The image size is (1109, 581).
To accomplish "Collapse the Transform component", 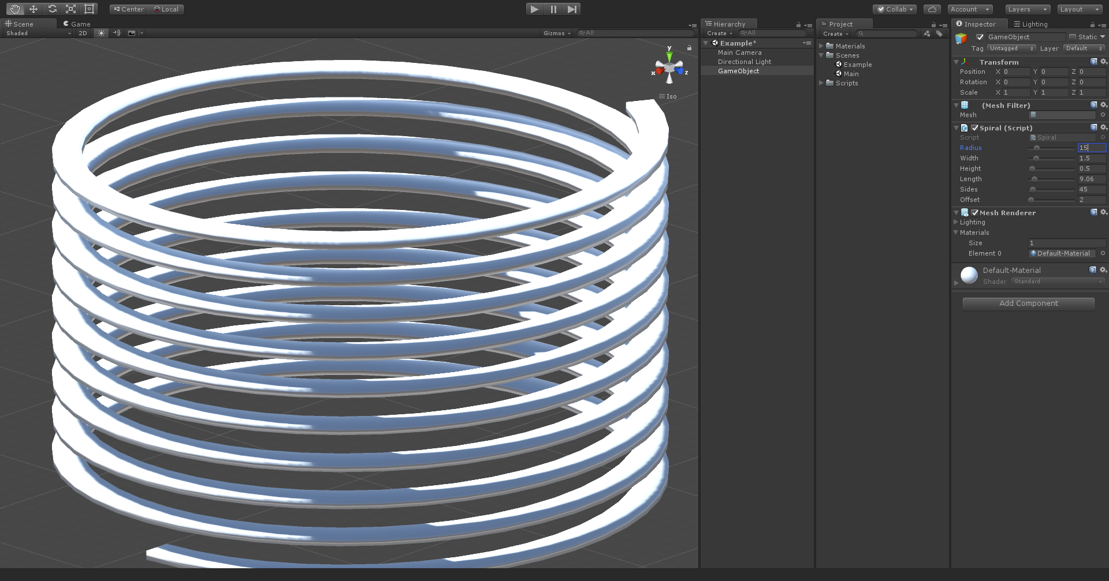I will 956,62.
